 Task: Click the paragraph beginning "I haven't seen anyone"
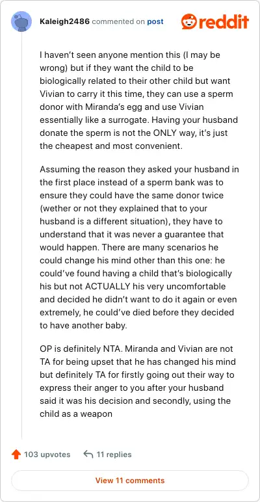click(x=139, y=101)
